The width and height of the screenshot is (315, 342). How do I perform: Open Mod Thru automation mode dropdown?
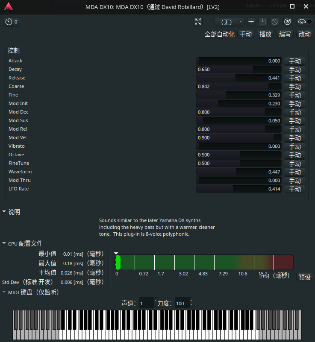pyautogui.click(x=295, y=180)
